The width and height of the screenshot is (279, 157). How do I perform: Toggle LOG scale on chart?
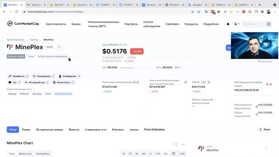[182, 154]
